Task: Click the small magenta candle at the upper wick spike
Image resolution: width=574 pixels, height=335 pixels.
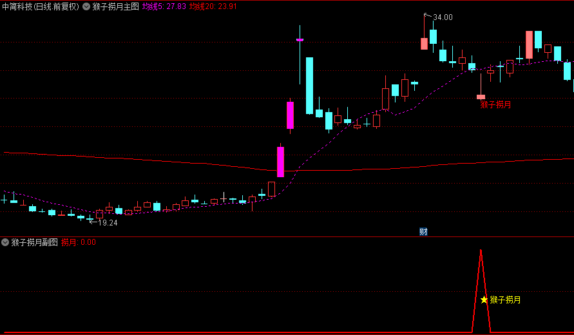Action: click(x=300, y=39)
